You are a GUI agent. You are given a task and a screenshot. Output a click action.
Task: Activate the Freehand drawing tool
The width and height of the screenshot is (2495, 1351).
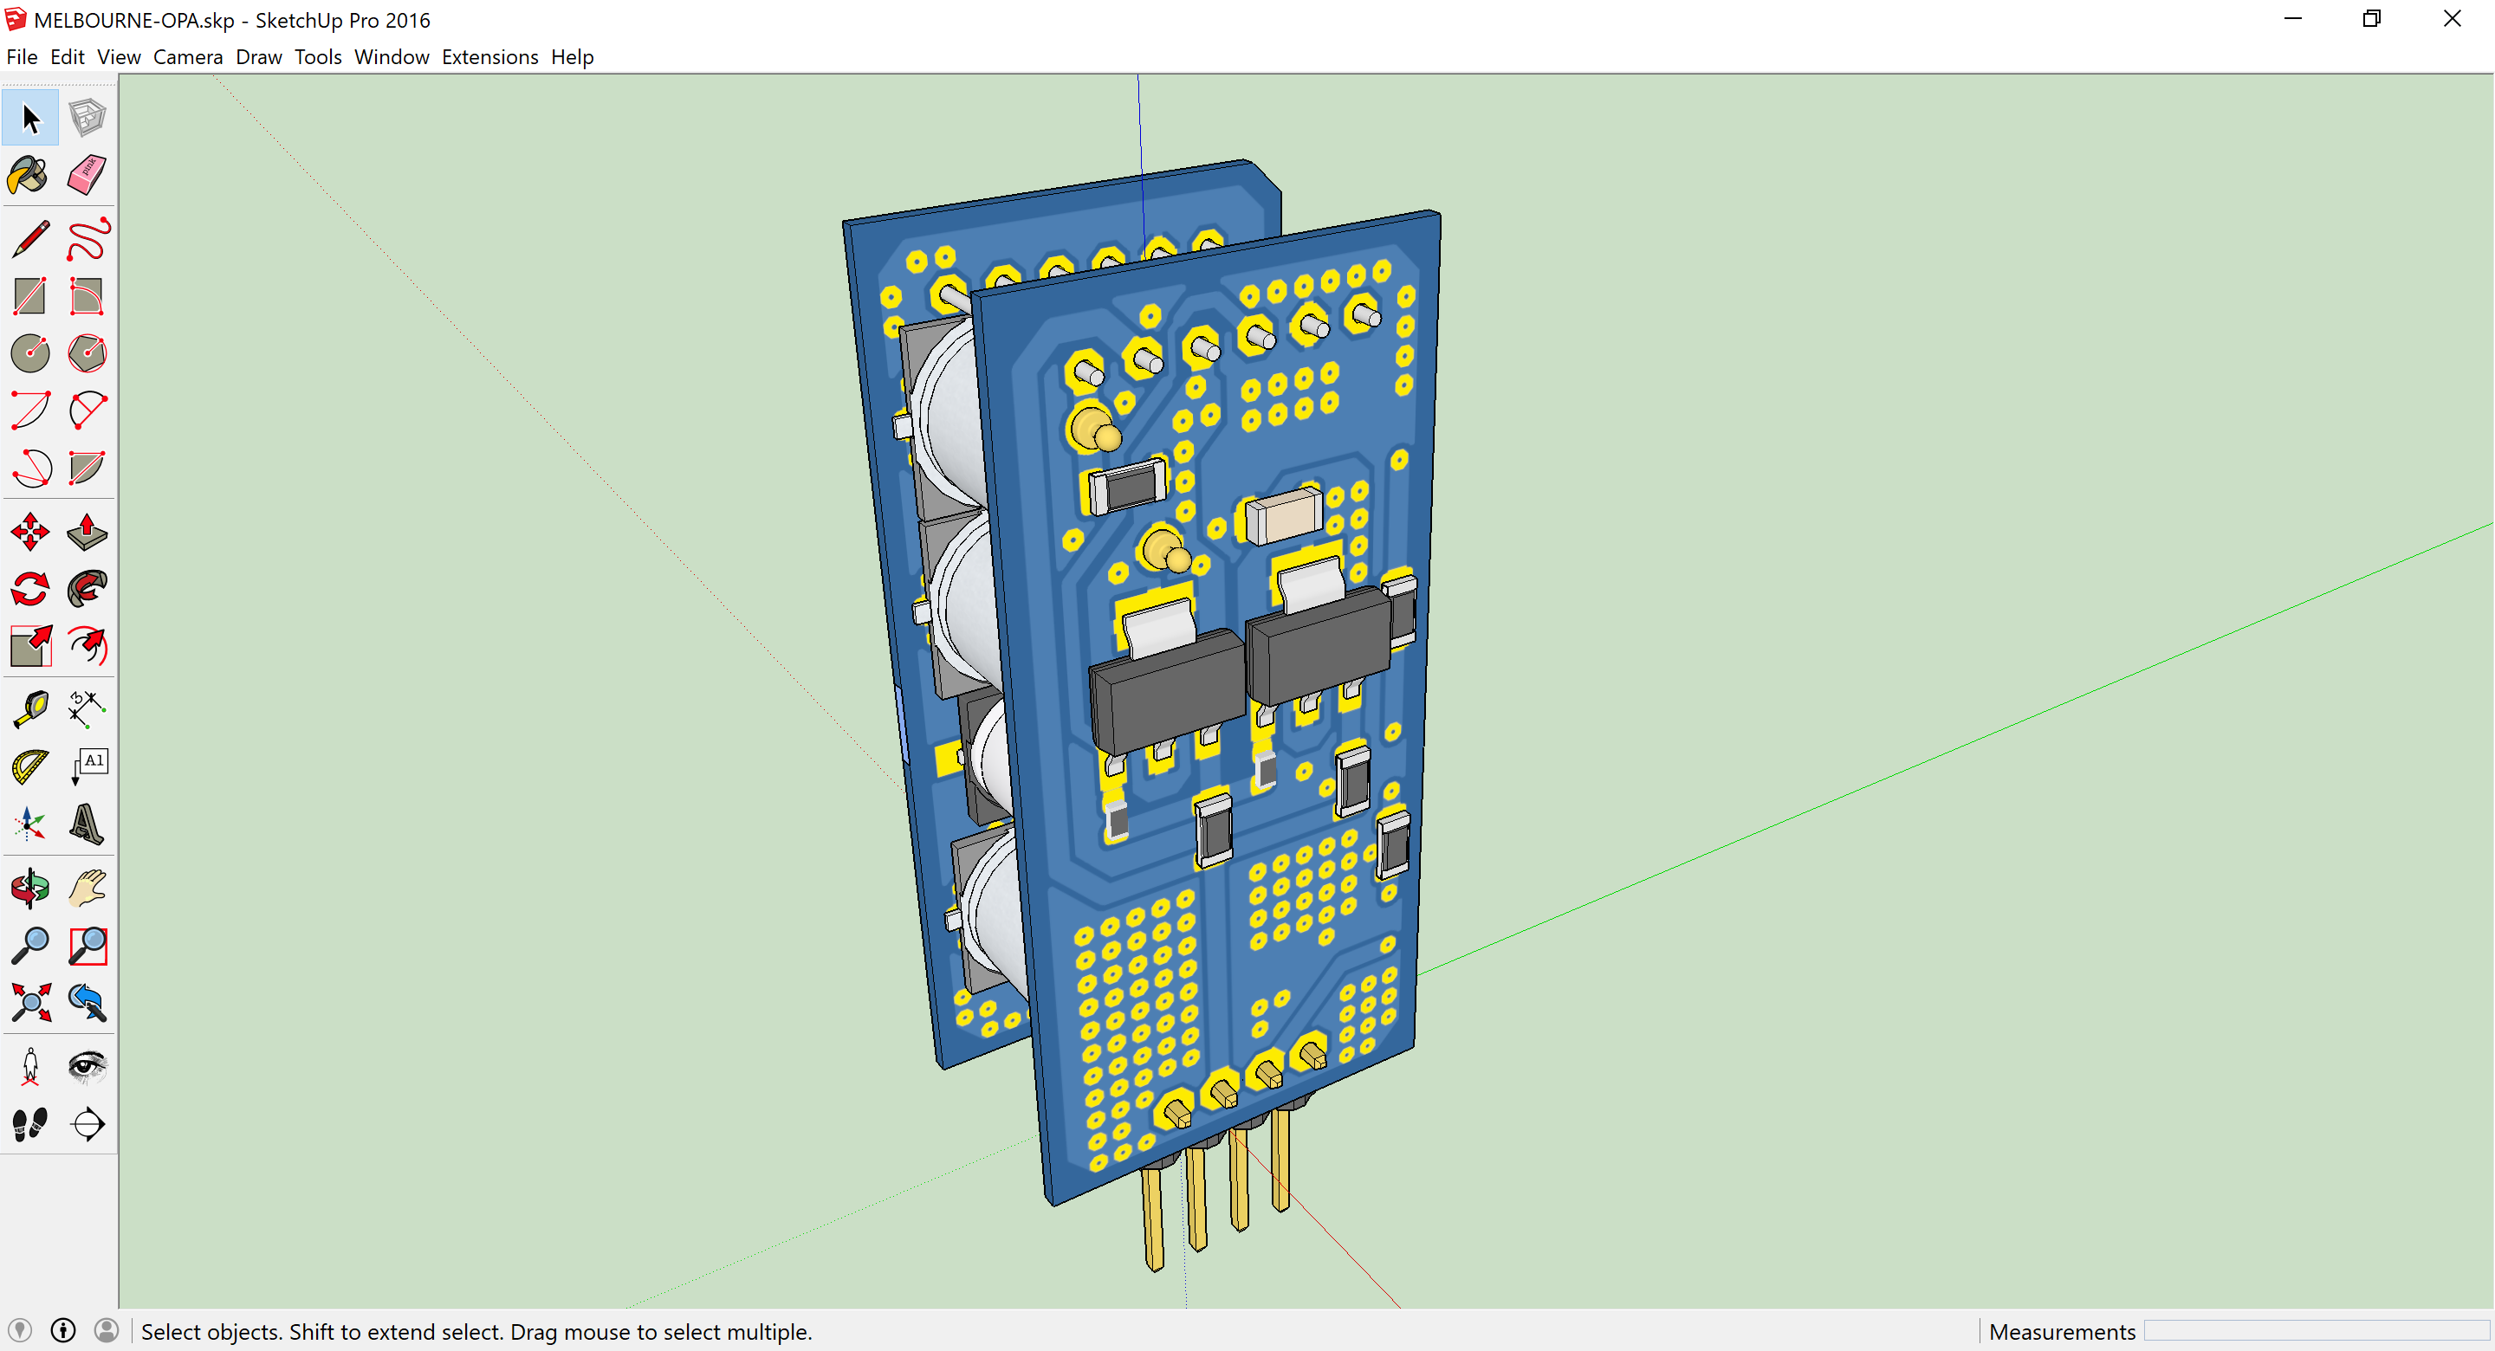pyautogui.click(x=87, y=239)
